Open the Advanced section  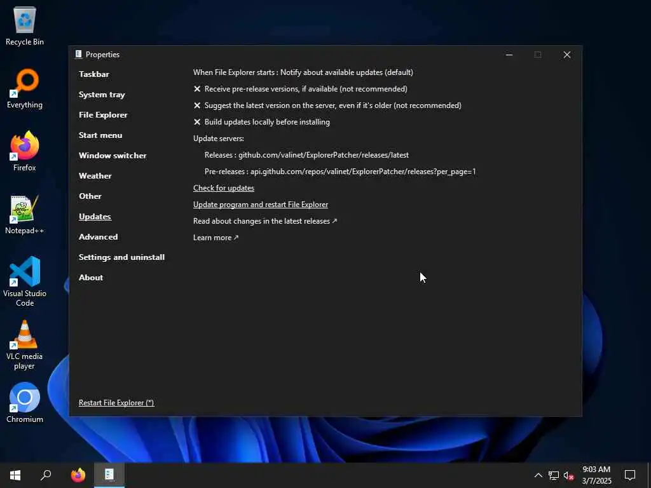tap(99, 237)
